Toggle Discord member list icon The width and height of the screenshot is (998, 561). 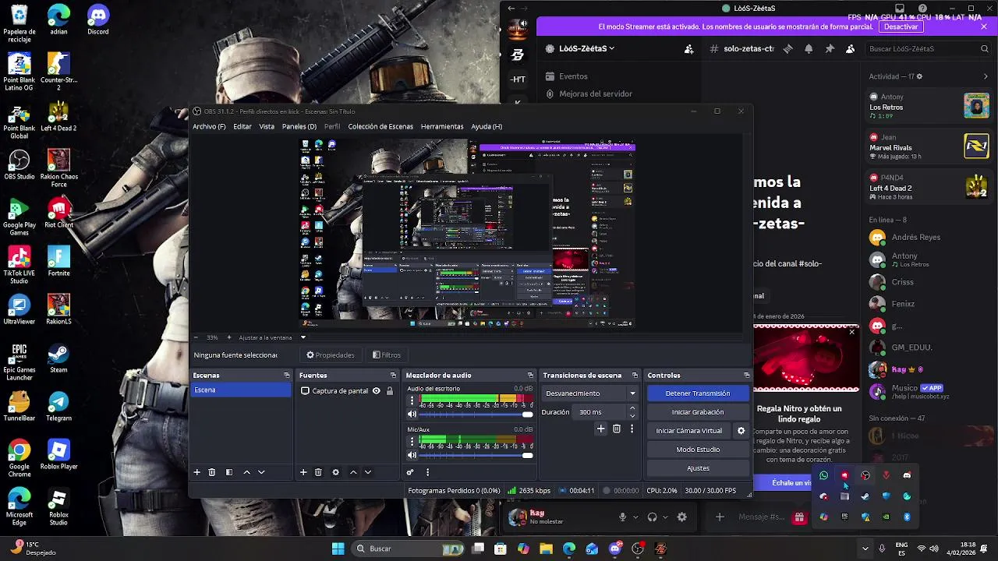851,48
